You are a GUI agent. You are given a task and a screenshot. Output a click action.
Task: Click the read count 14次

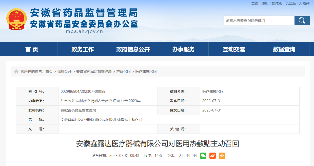158,156
